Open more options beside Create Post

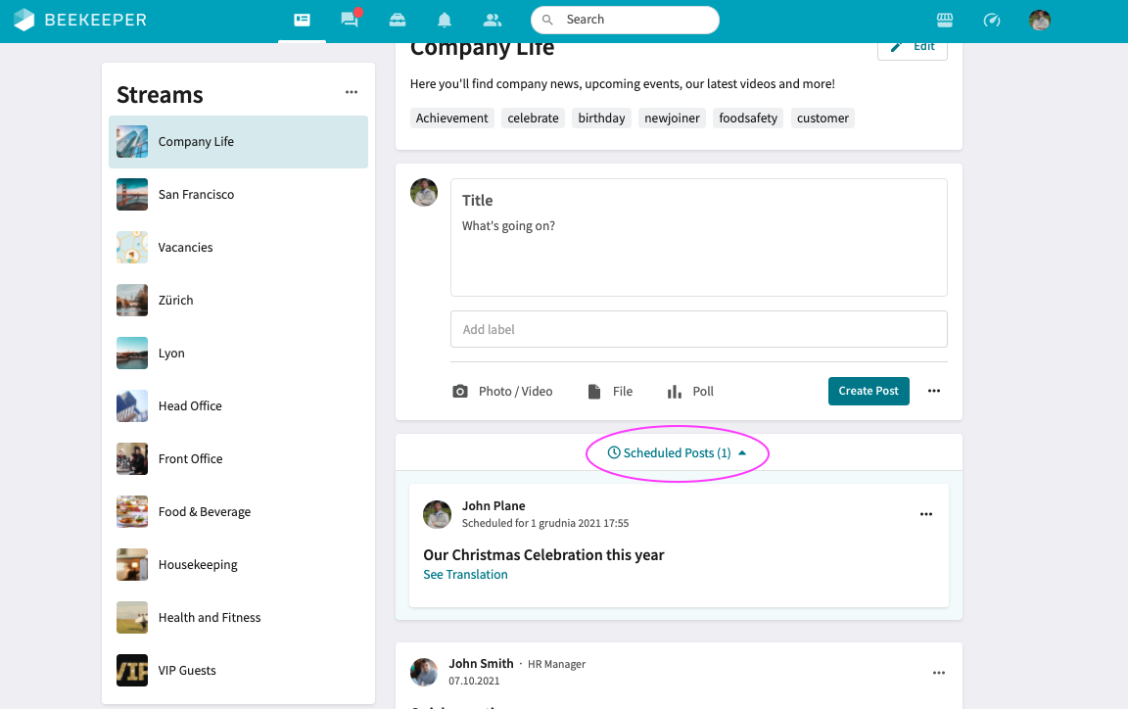click(934, 391)
